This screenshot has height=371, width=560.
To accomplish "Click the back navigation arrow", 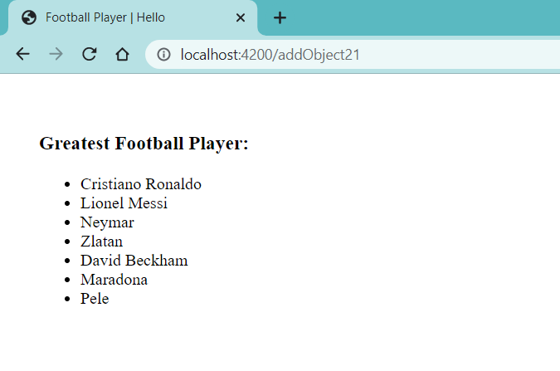I will (x=22, y=55).
